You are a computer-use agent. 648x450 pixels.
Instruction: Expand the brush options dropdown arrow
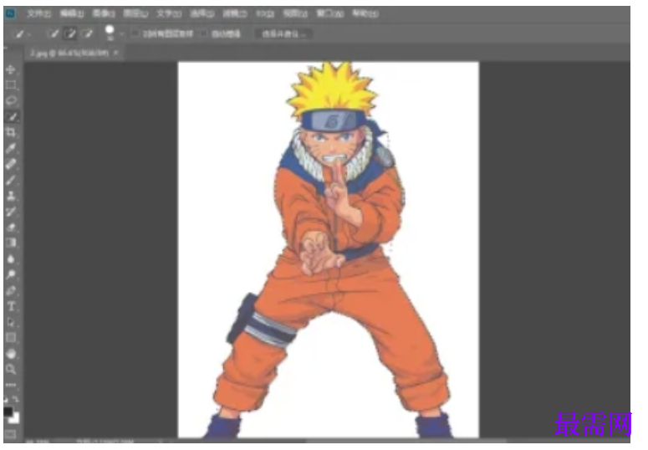point(121,34)
